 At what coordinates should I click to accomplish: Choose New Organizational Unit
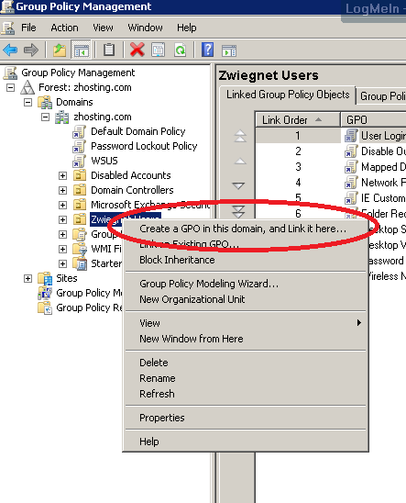pos(246,299)
